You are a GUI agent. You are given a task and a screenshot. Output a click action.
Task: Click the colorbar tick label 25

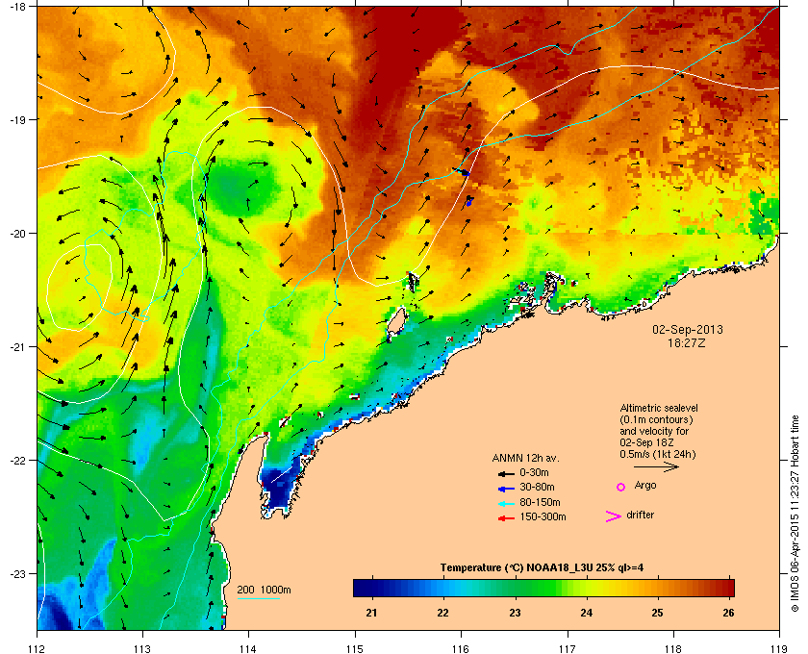[x=657, y=613]
